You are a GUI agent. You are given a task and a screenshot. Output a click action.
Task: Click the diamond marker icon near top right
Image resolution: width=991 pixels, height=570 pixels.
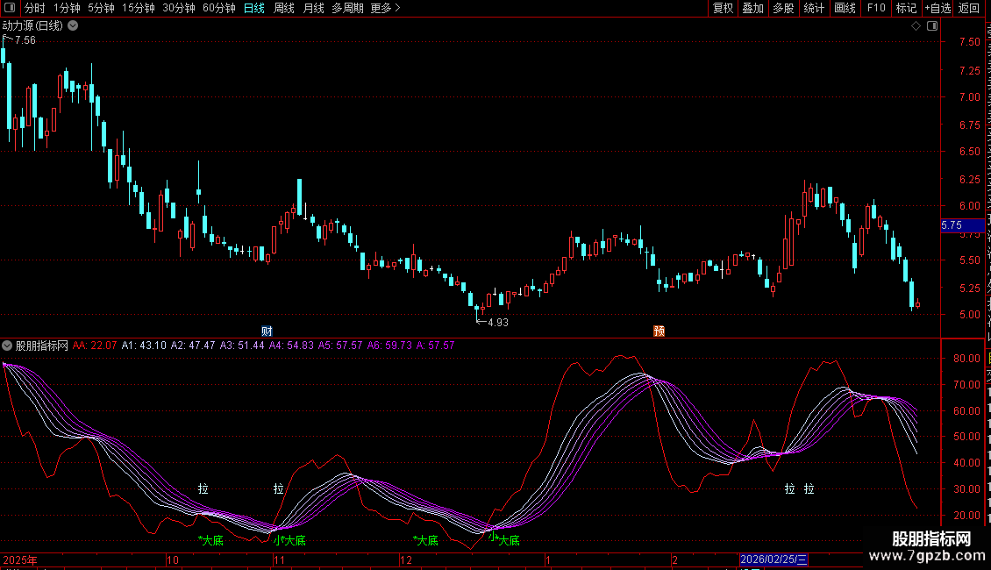pos(916,26)
